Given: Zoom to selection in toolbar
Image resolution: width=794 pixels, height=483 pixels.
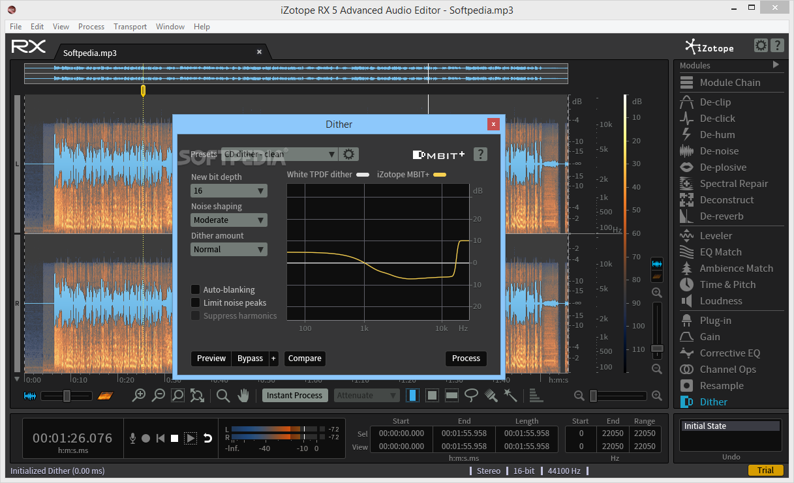Looking at the screenshot, I should [177, 395].
